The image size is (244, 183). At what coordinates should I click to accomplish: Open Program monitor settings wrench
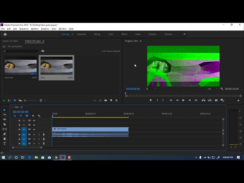tap(222, 89)
